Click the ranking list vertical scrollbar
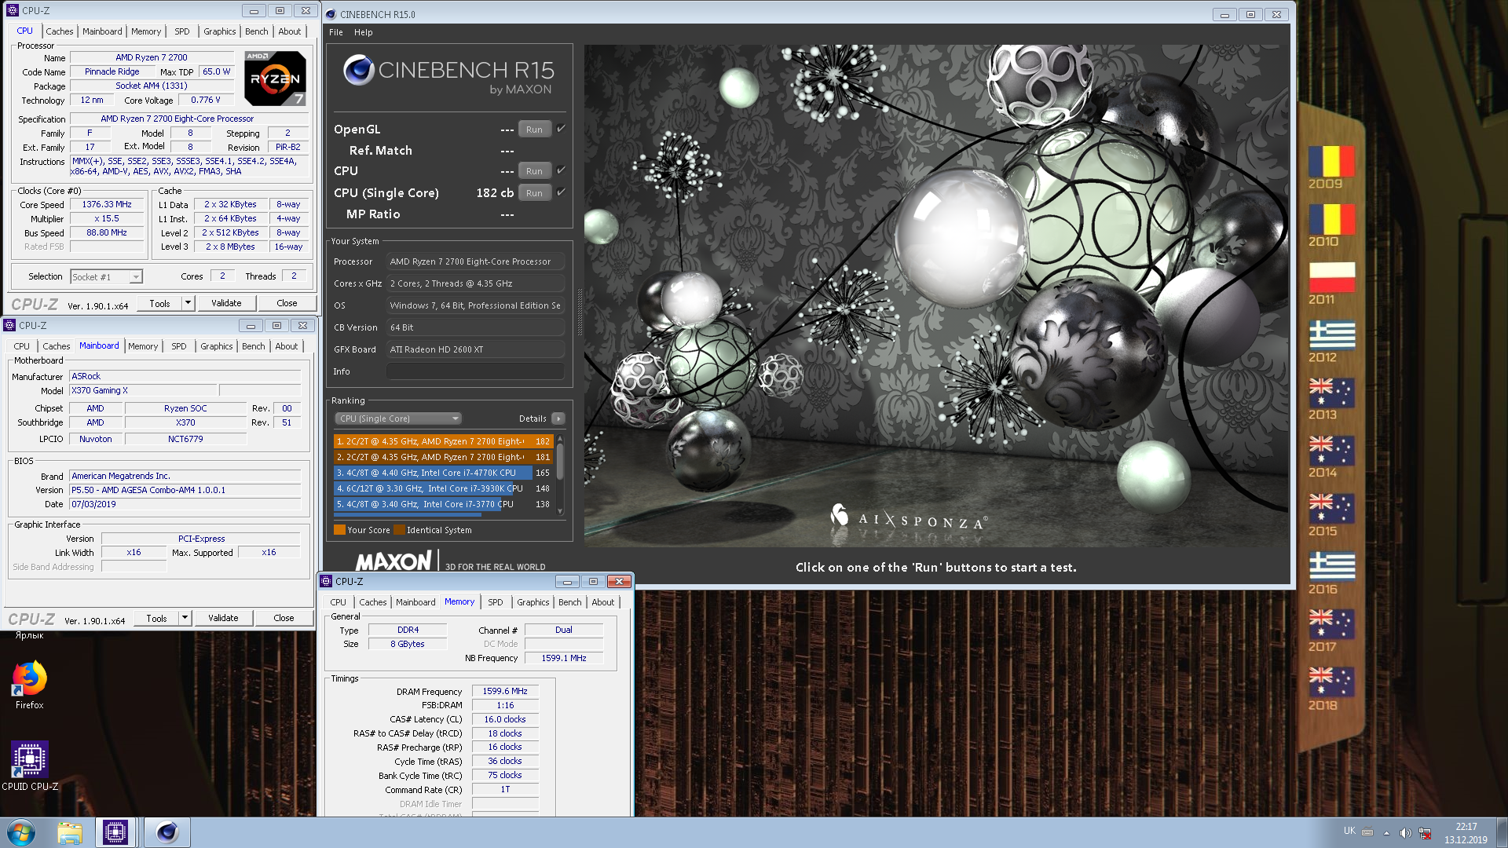1508x848 pixels. pos(560,474)
